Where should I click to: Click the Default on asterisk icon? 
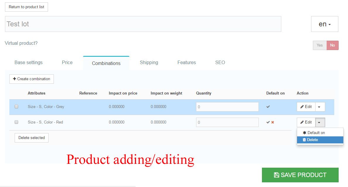pyautogui.click(x=304, y=133)
